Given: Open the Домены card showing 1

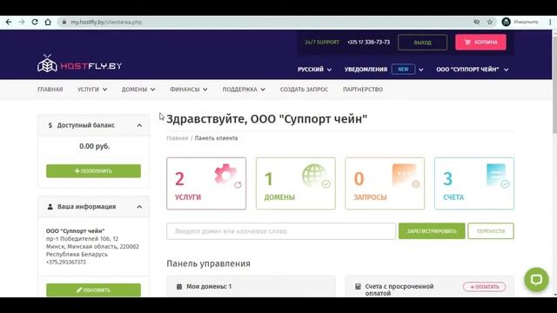Looking at the screenshot, I should [x=296, y=183].
